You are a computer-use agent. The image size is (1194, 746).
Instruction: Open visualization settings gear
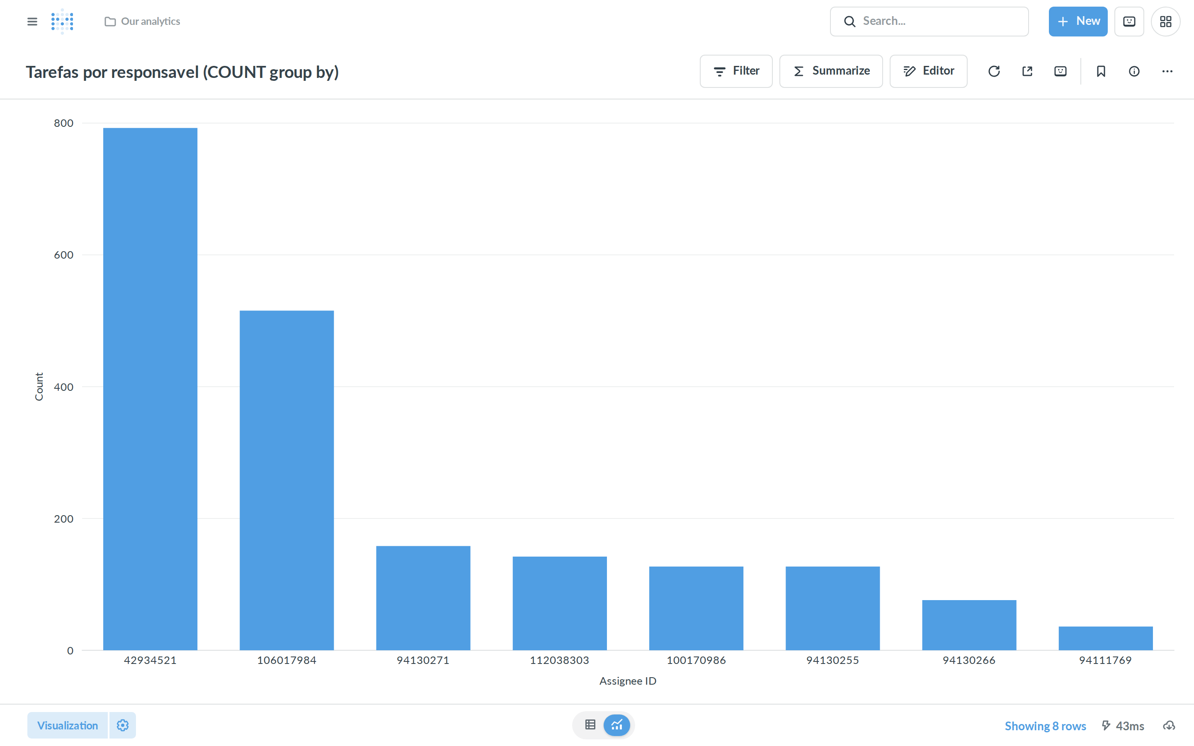(122, 725)
